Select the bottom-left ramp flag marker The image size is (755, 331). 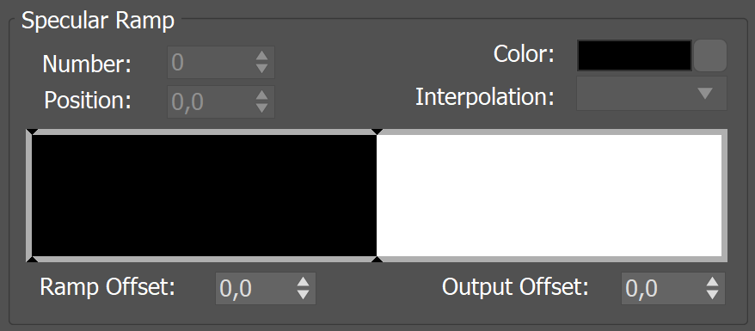point(32,260)
